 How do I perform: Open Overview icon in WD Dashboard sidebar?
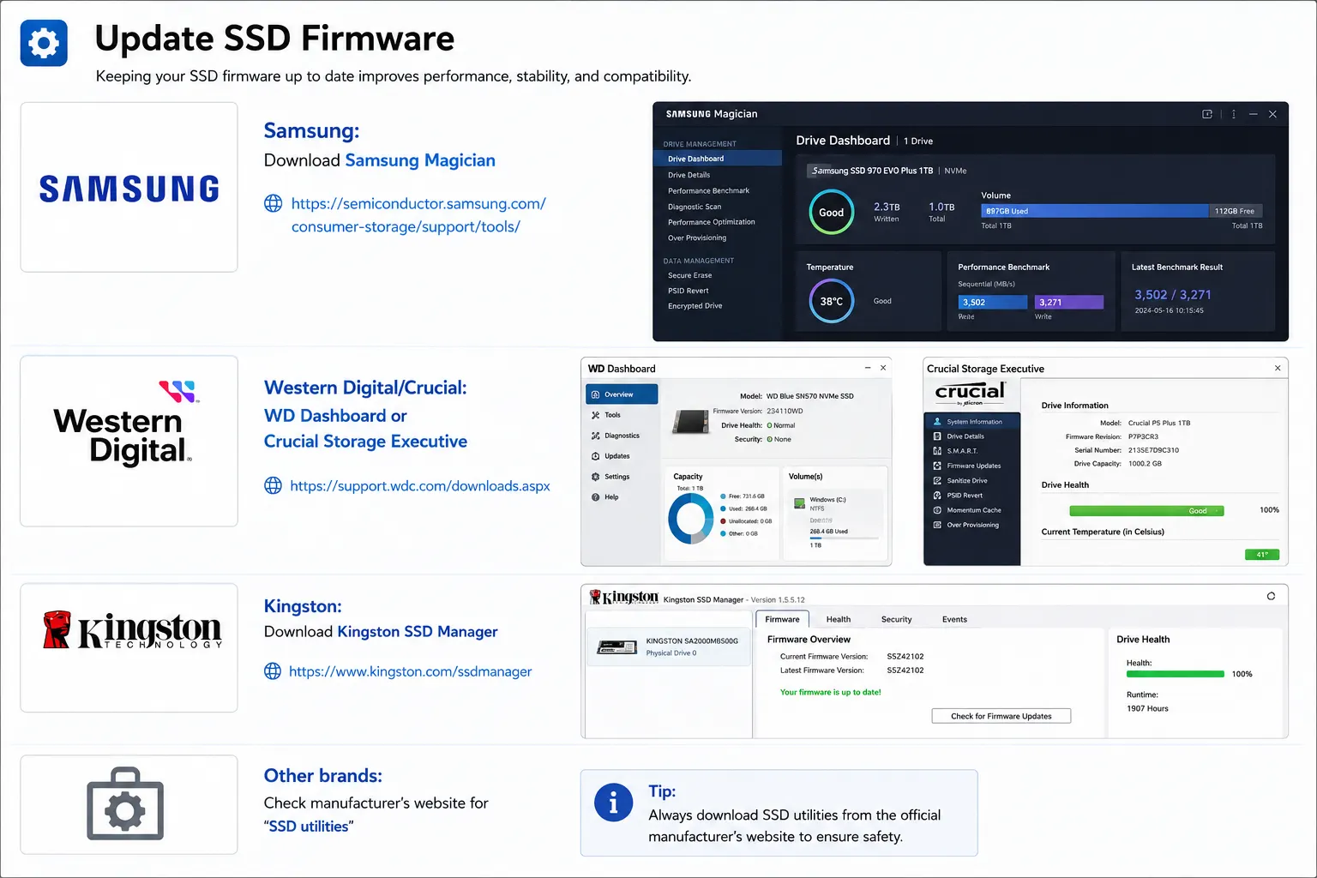(x=595, y=394)
